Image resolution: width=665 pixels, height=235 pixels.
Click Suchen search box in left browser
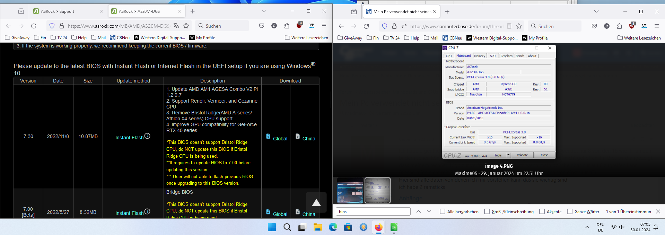222,26
